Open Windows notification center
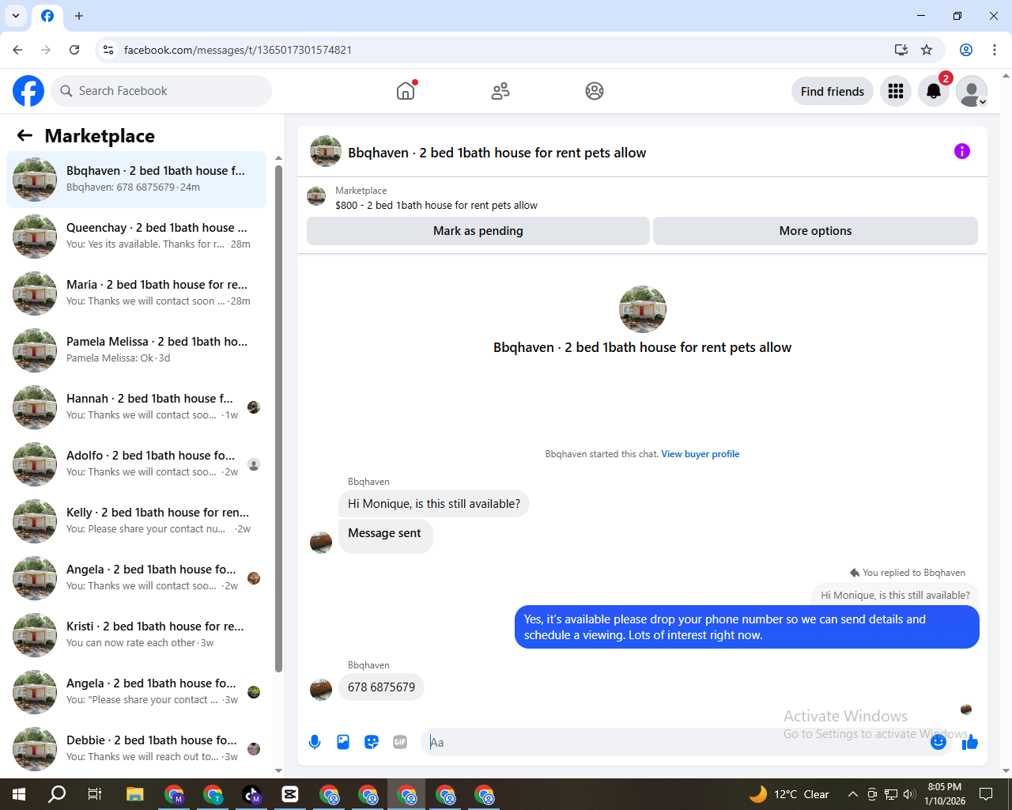This screenshot has height=810, width=1012. tap(986, 794)
